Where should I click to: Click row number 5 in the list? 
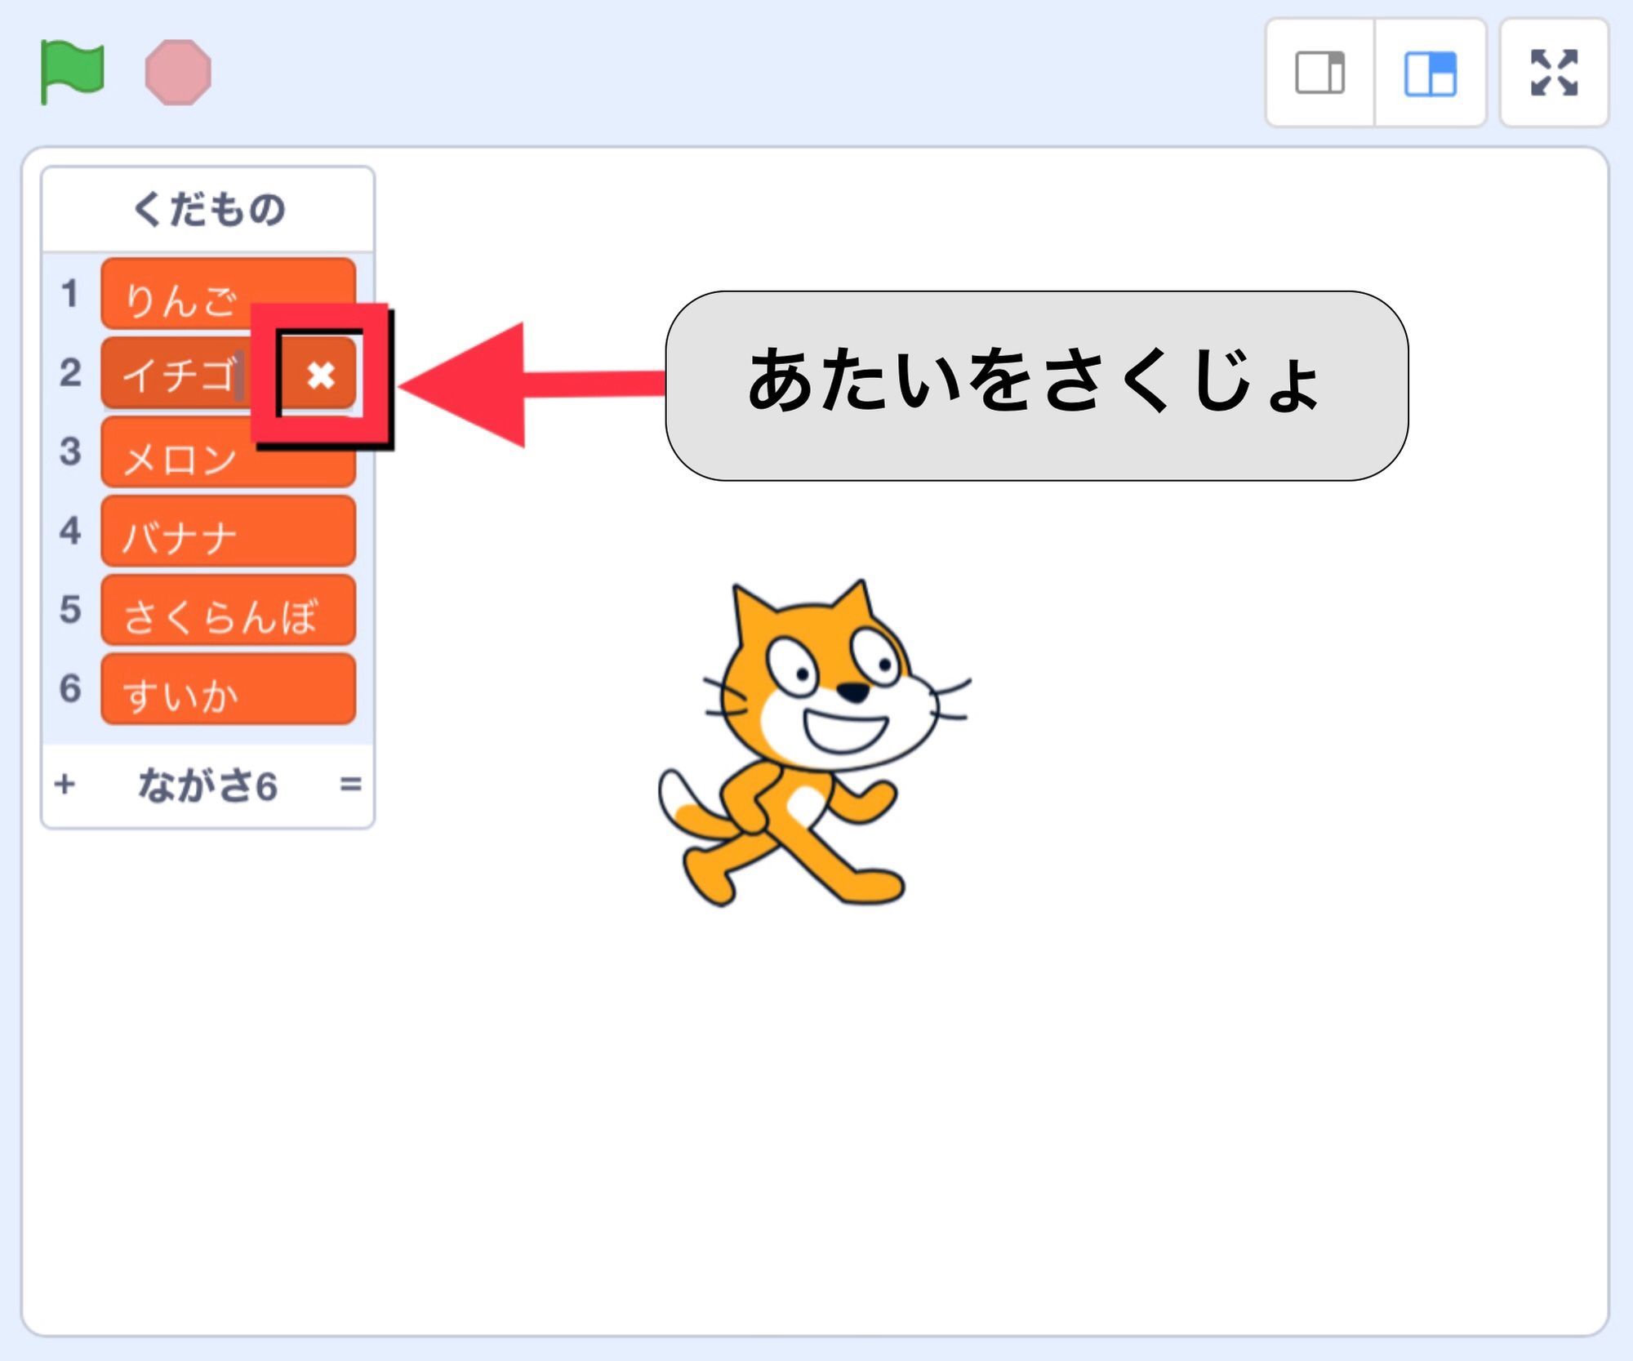70,610
